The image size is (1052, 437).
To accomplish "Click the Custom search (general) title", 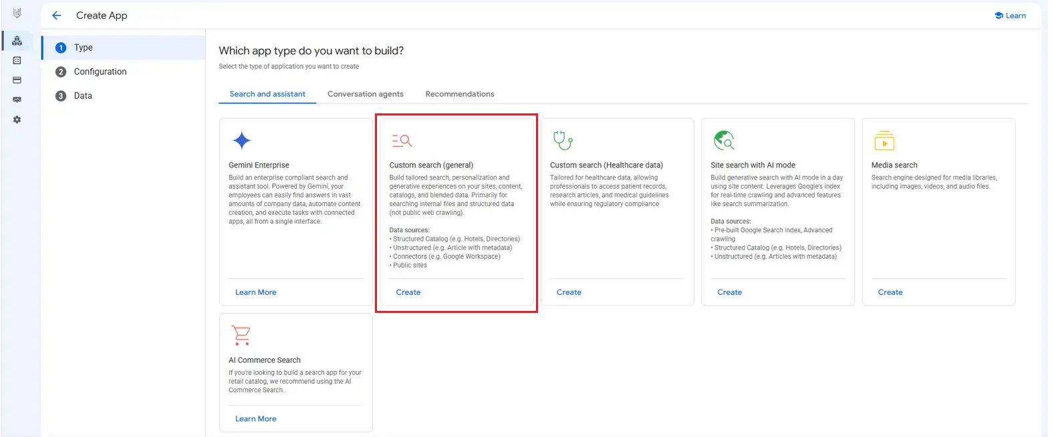I will [431, 165].
